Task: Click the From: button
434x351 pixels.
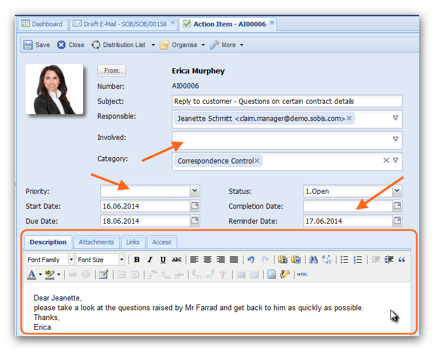Action: point(112,71)
